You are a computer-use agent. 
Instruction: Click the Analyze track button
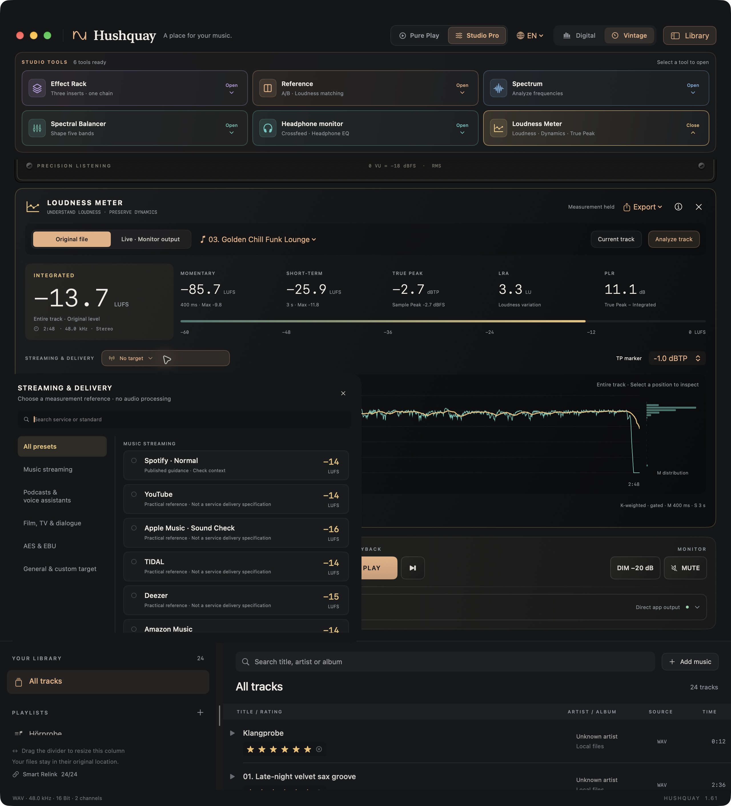click(674, 239)
